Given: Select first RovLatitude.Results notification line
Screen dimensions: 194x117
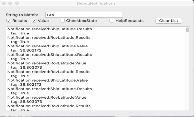Looking at the screenshot, I should tap(49, 38).
